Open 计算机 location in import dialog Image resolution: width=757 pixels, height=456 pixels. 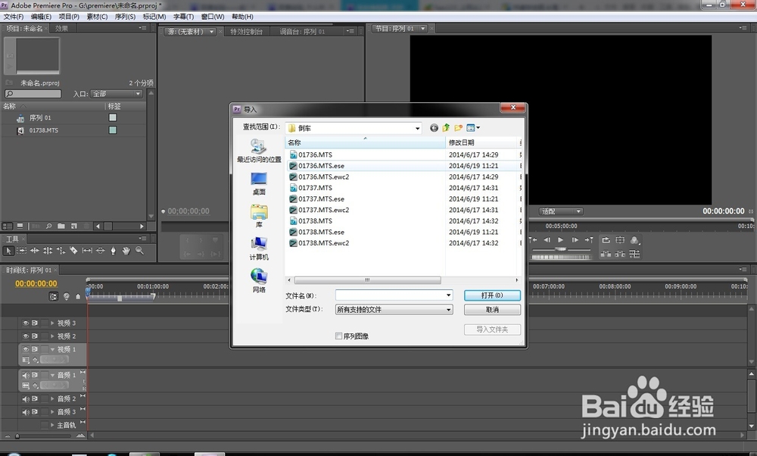259,248
